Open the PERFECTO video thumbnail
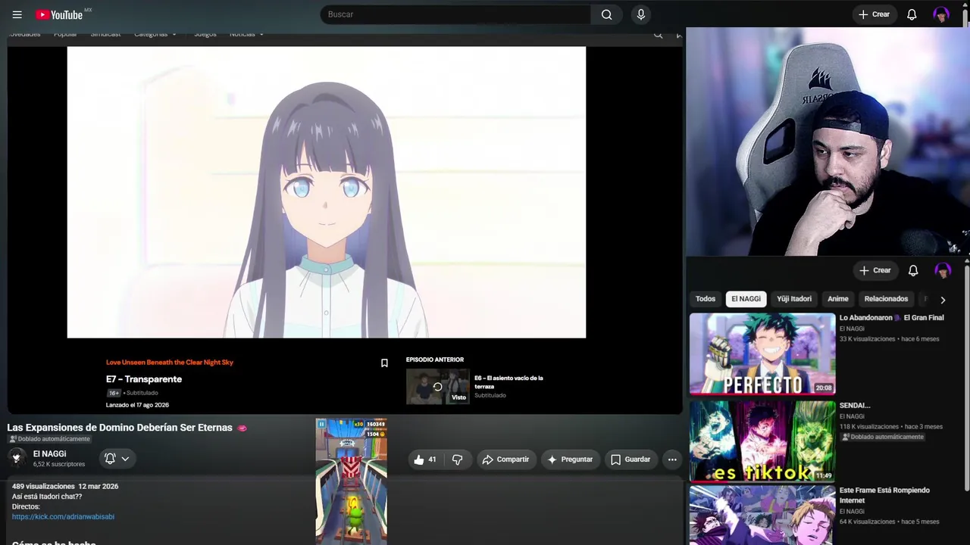This screenshot has width=970, height=545. [x=762, y=354]
